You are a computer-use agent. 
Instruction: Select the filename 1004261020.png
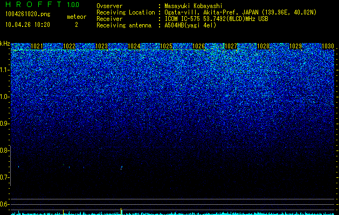pos(28,15)
